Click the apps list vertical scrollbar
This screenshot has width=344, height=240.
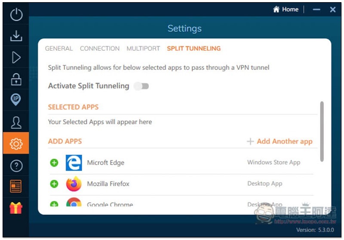click(322, 132)
